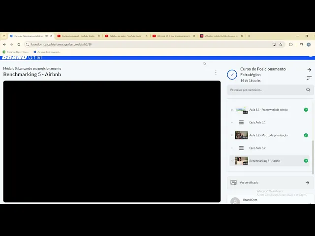The height and width of the screenshot is (236, 315).
Task: Click the Brand Gym logo
Action: [x=22, y=58]
